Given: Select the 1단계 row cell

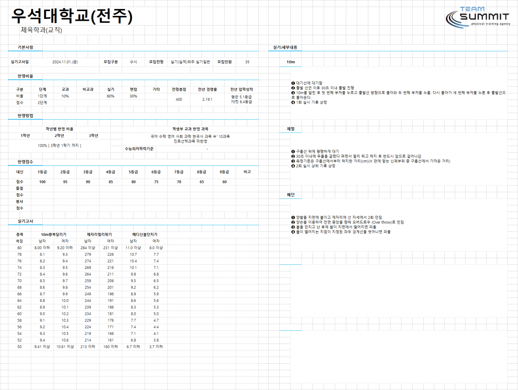Looking at the screenshot, I should tap(43, 96).
